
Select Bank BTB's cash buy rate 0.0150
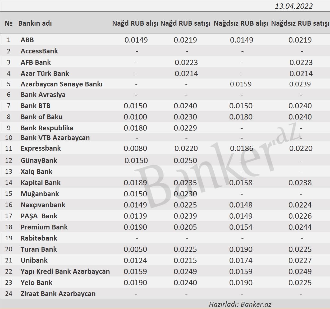135,106
